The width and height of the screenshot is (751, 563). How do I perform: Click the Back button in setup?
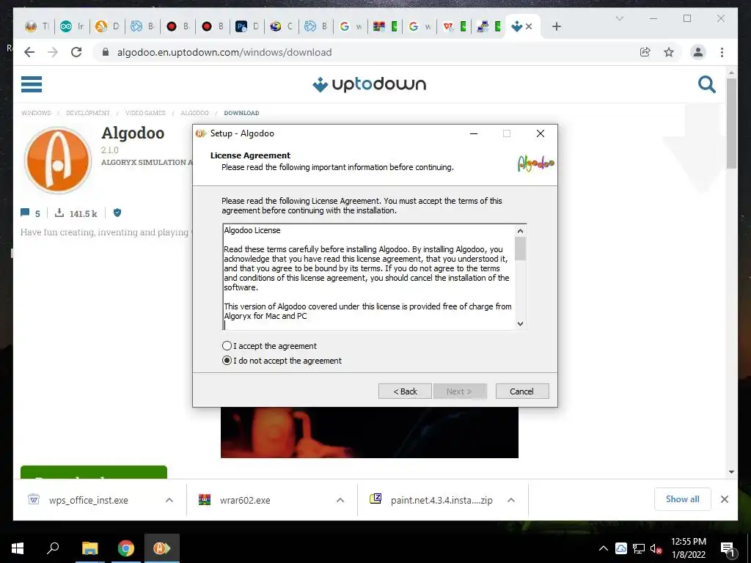pos(405,391)
